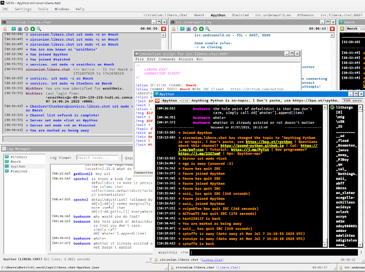
Task: Open the j.mp/23X7emF link in #python chat
Action: coord(199,154)
